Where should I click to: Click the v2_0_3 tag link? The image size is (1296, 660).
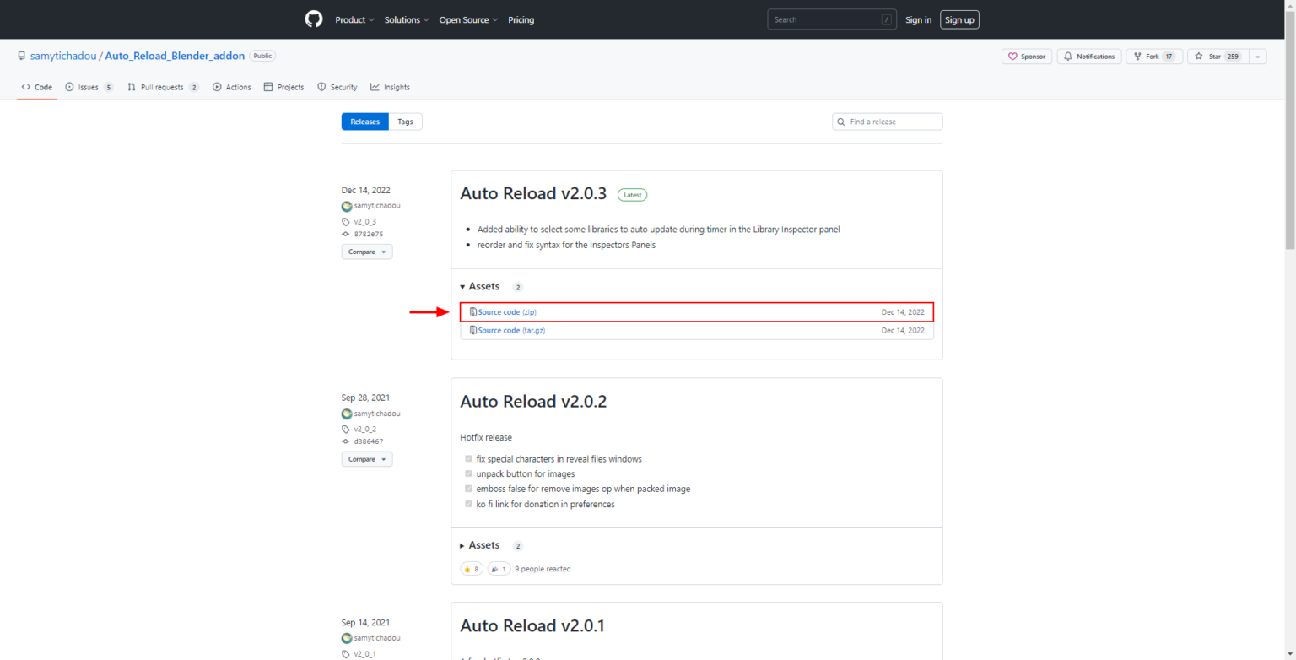(364, 221)
